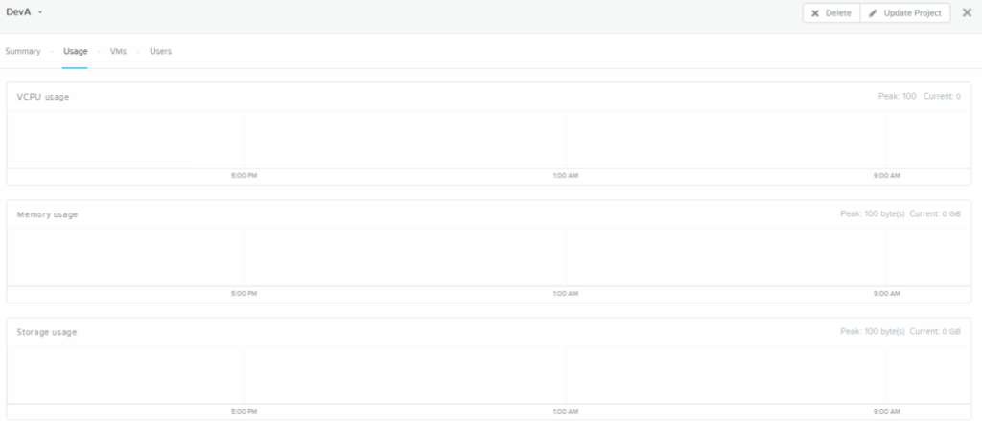The height and width of the screenshot is (426, 982).
Task: Click the VCPU Current: 0 label
Action: [942, 97]
